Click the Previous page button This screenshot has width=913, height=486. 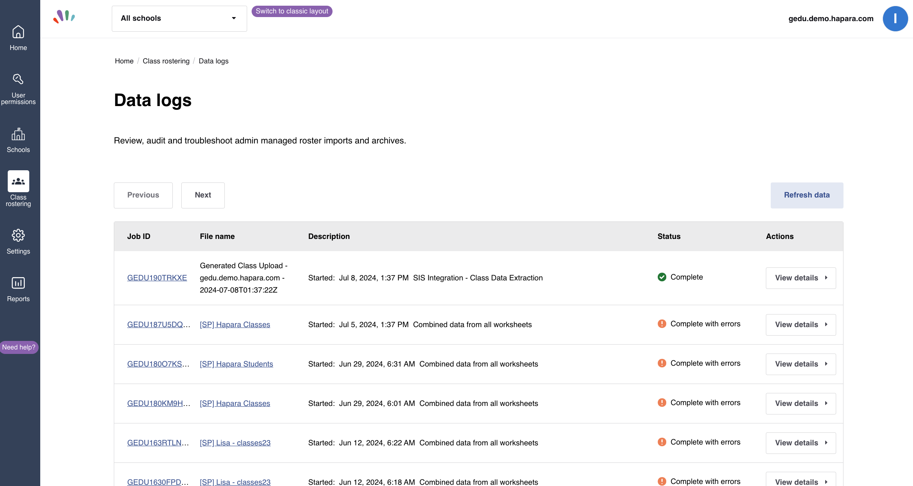tap(143, 195)
